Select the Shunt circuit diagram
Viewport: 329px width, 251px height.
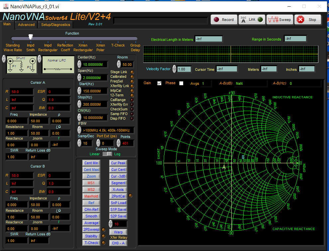(x=22, y=64)
